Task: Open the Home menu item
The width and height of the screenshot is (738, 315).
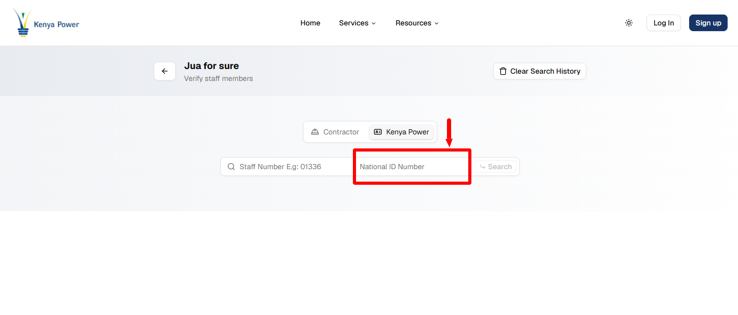Action: pos(310,23)
